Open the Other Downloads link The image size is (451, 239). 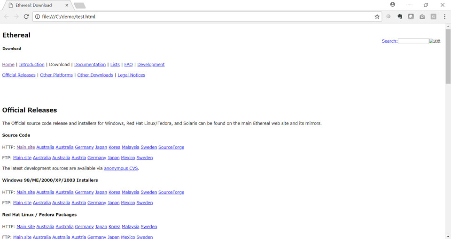tap(95, 75)
